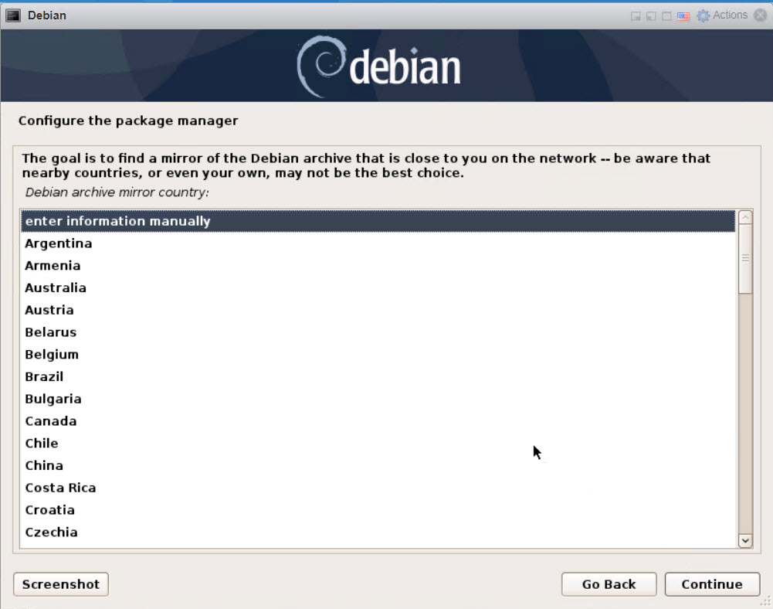Choose China from the country list
Screen dimensions: 773x609
pyautogui.click(x=378, y=465)
